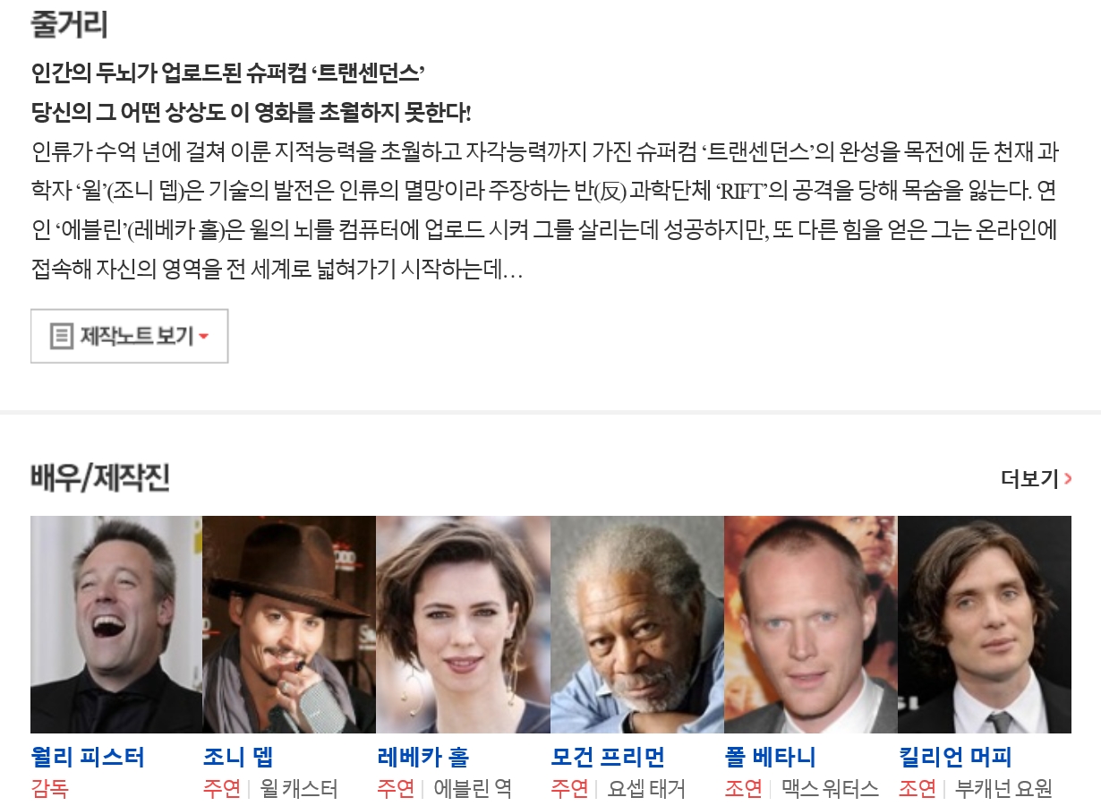Screen dimensions: 1101x806
Task: Open 모건 프리먼 actor photo
Action: 636,624
